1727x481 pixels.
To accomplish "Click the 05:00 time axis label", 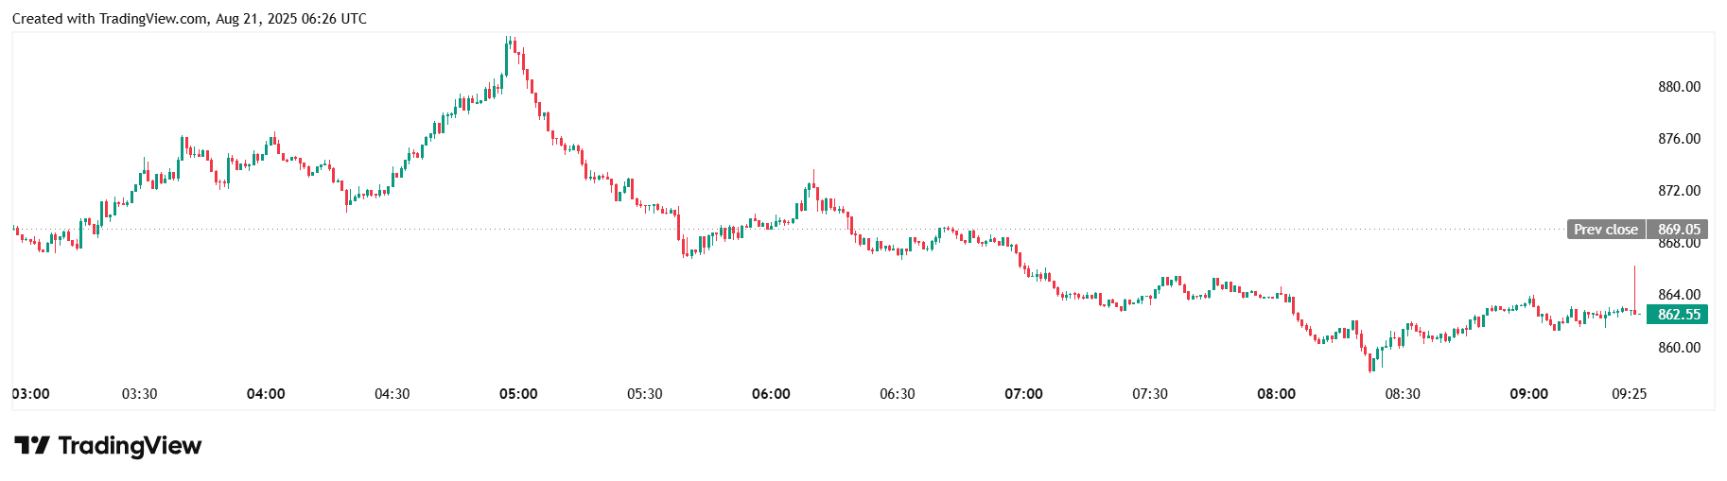I will (518, 394).
